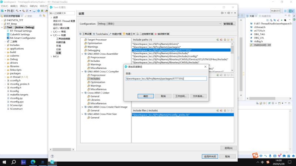
Task: Switch to the 构建步骤 tab
Action: tap(115, 34)
